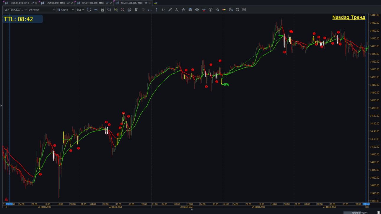Click the colored candles icon
The width and height of the screenshot is (381, 214).
[224, 10]
